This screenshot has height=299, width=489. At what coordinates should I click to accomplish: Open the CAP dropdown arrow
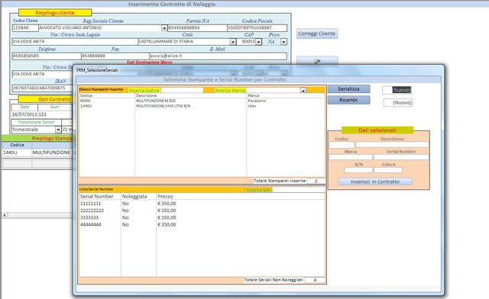[258, 42]
